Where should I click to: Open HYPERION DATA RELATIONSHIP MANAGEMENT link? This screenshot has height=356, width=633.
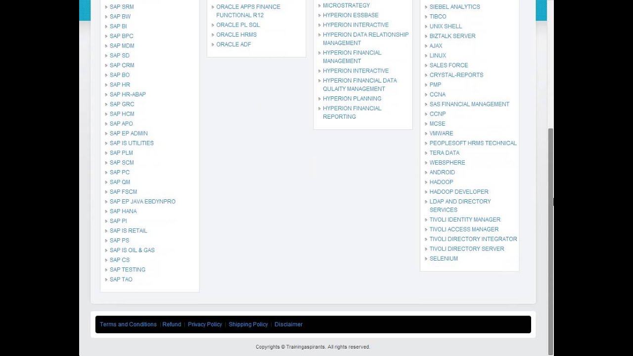point(366,39)
